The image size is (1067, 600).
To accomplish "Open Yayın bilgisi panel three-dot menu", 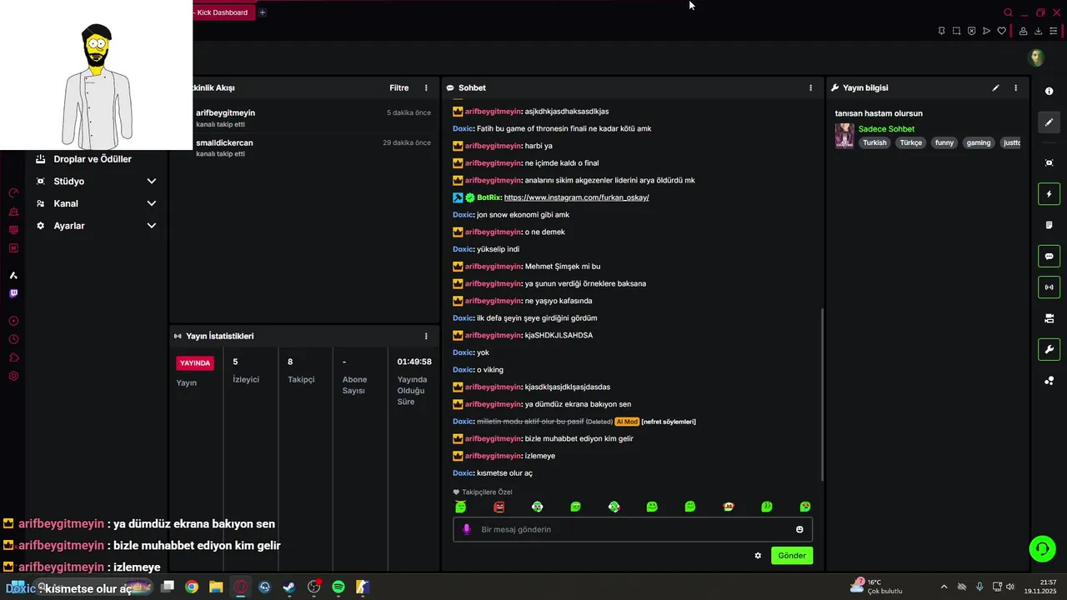I will 1015,87.
